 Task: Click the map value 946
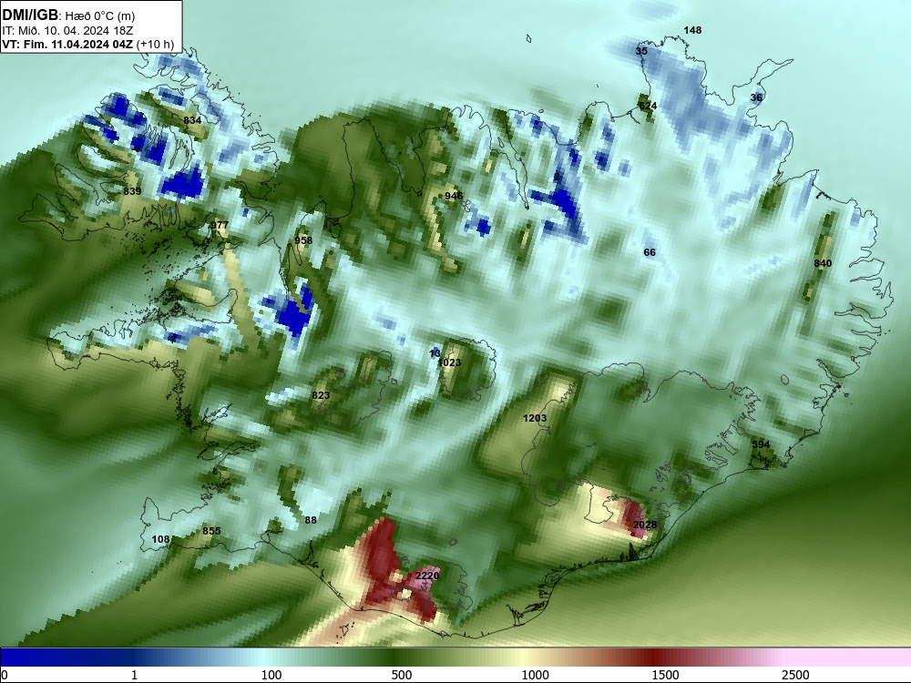point(454,196)
